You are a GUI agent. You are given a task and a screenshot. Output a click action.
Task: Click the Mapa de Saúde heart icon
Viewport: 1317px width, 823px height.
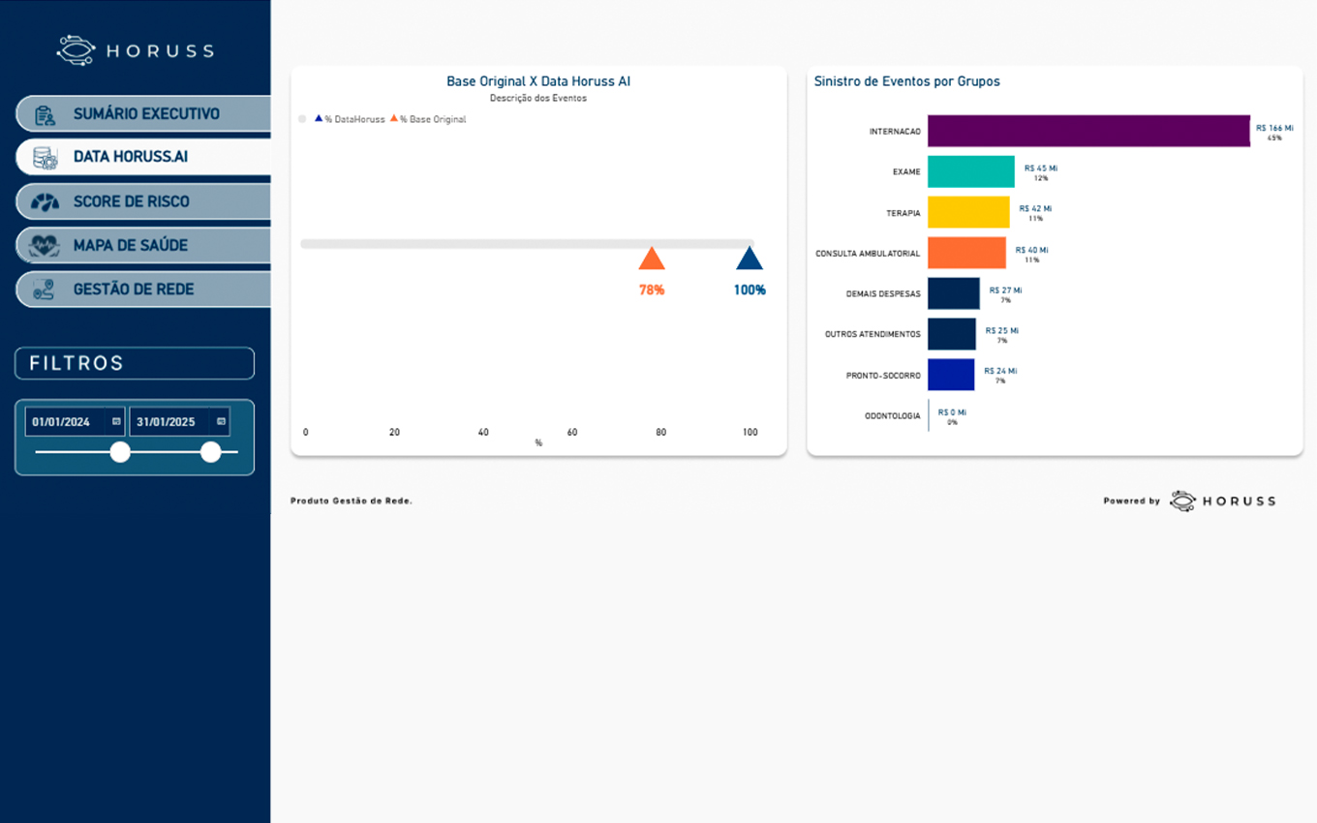(45, 246)
